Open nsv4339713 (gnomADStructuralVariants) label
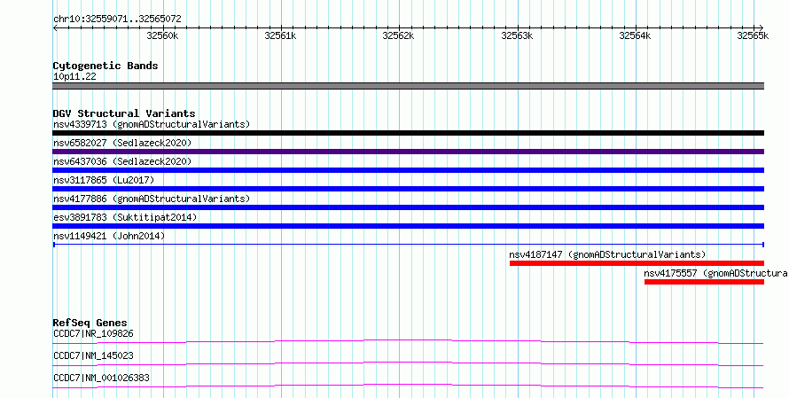 click(152, 124)
